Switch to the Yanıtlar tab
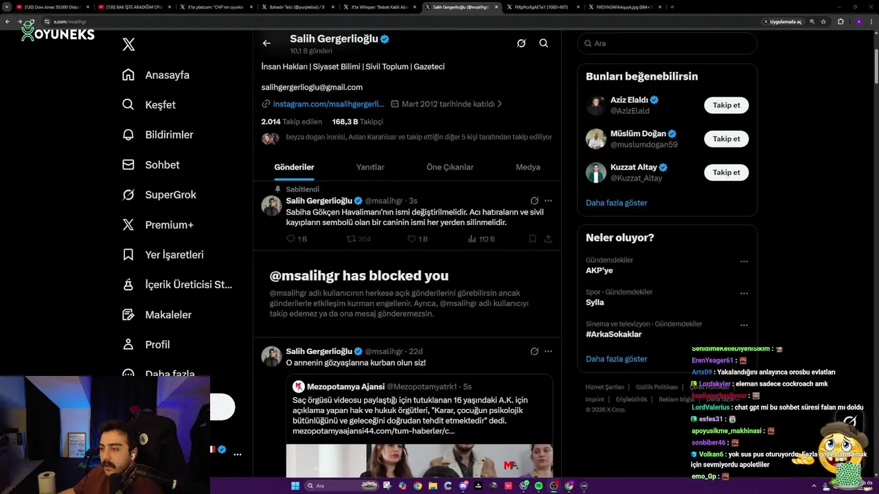This screenshot has height=494, width=879. [x=370, y=167]
